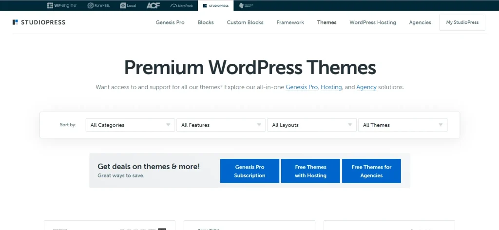499x230 pixels.
Task: Click the NitroPack logo
Action: point(181,5)
